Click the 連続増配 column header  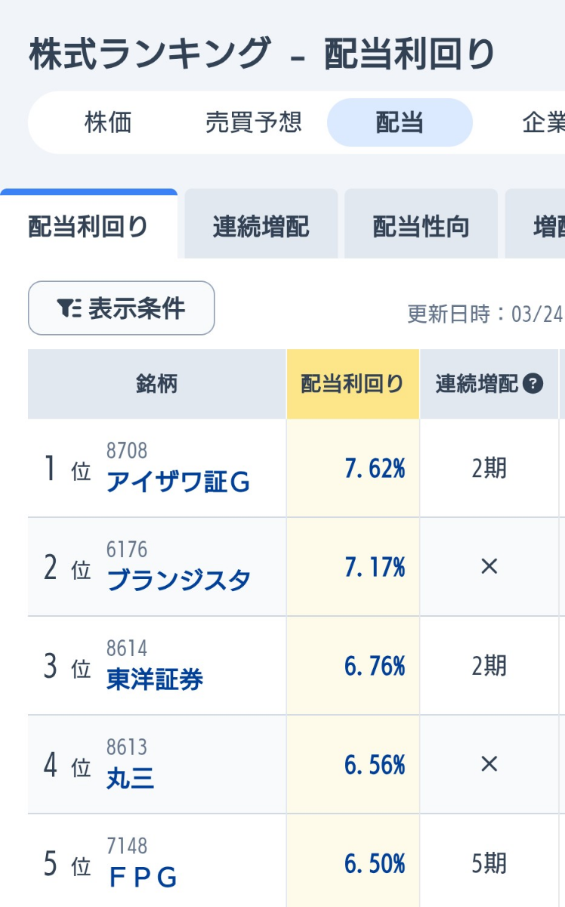point(477,384)
